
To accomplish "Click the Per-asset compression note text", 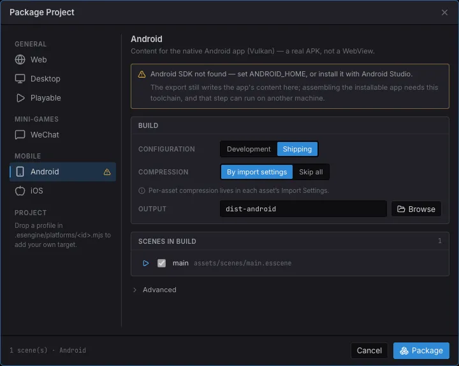I will 238,190.
